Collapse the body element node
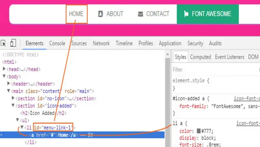This screenshot has height=147, width=260. [x=4, y=76]
